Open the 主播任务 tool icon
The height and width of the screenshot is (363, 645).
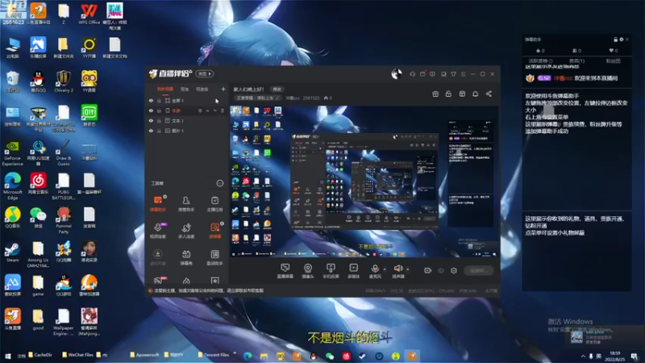click(214, 203)
